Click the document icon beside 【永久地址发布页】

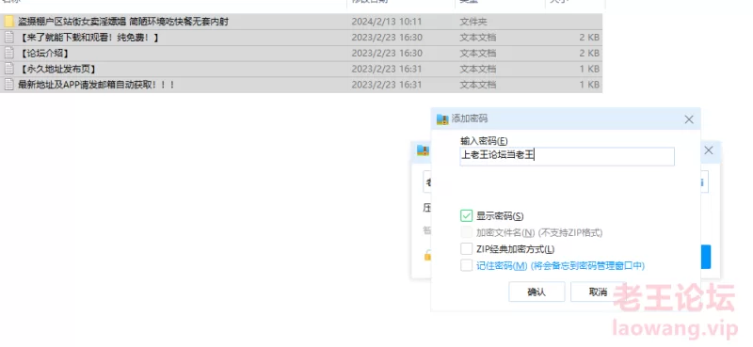(8, 69)
